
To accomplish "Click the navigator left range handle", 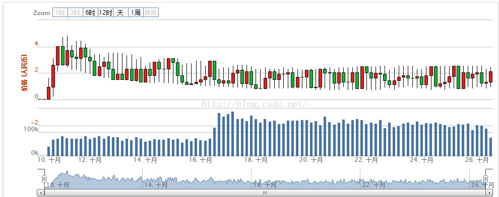I will [44, 178].
